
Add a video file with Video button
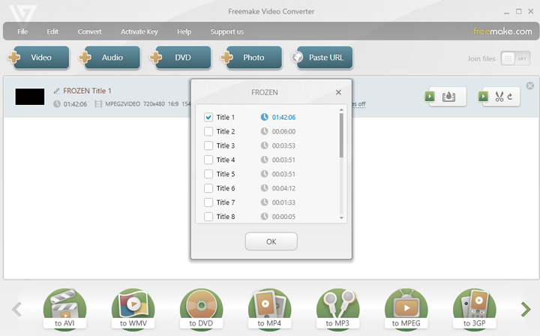pyautogui.click(x=38, y=58)
